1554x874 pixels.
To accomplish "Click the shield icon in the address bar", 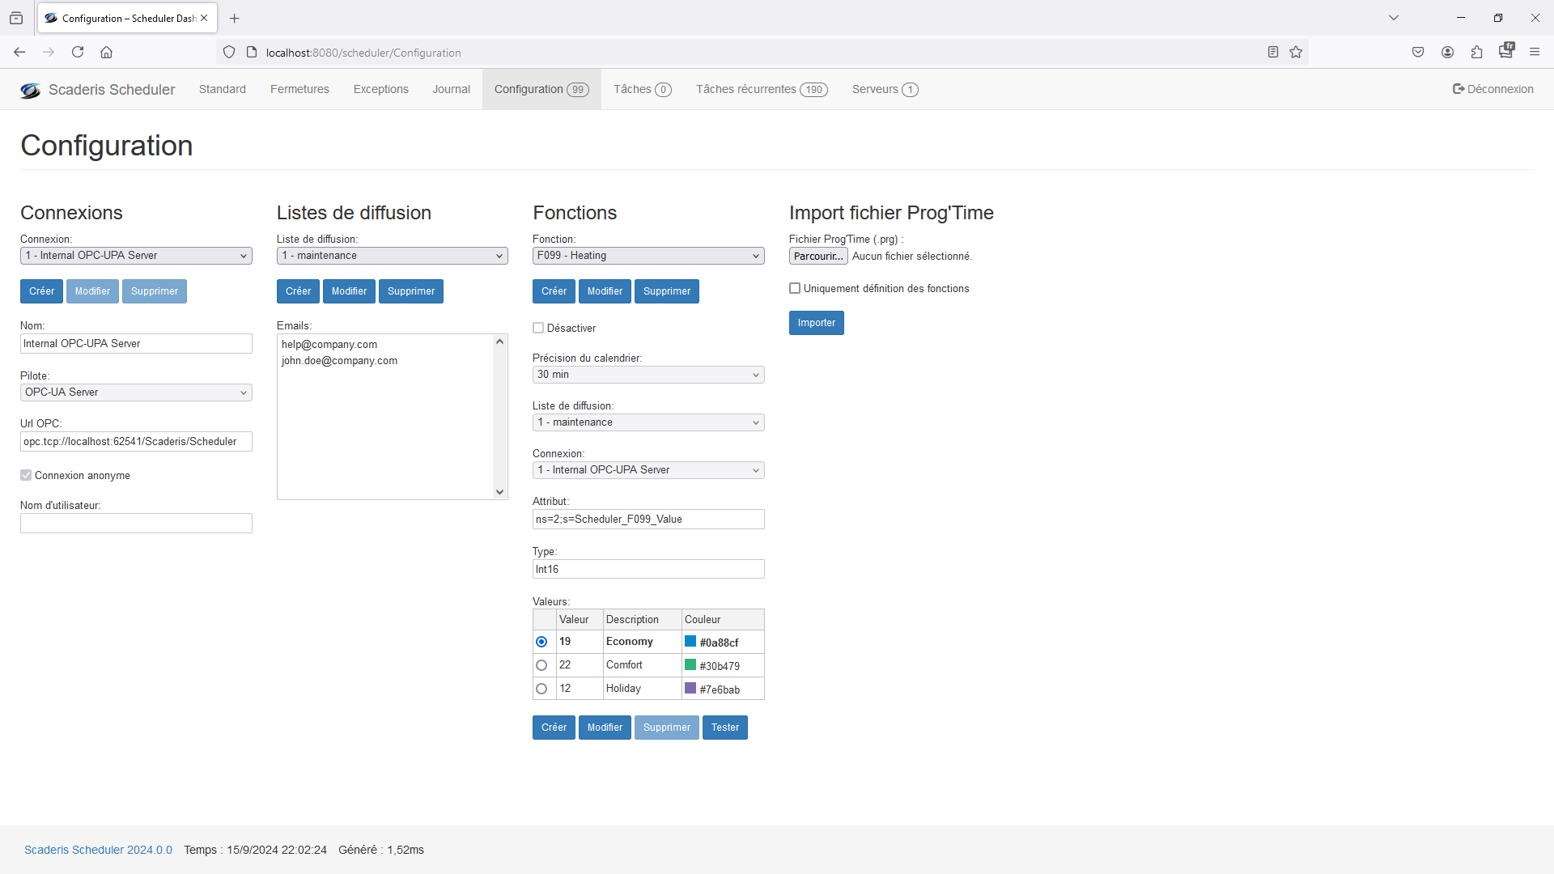I will 229,53.
